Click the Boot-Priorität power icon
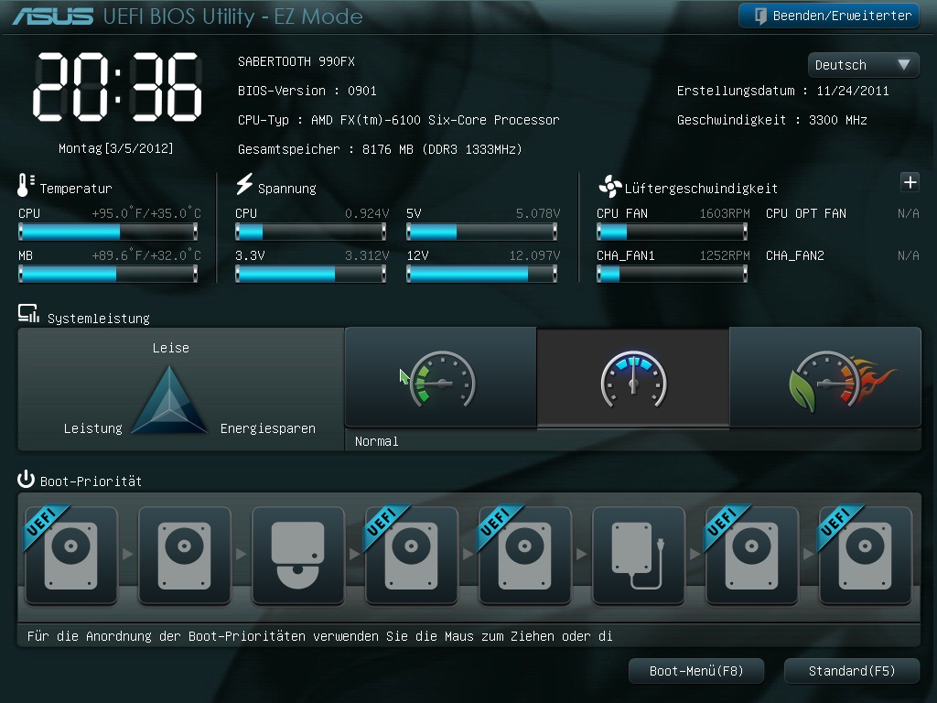This screenshot has height=703, width=937. pyautogui.click(x=26, y=480)
